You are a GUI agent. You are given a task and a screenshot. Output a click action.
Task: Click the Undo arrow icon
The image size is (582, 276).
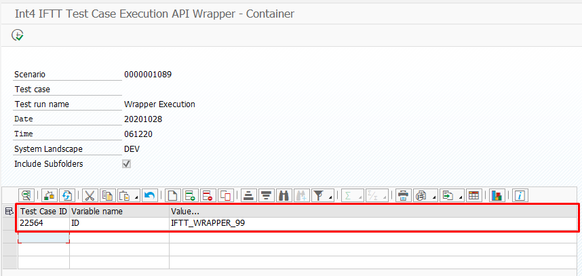point(149,195)
